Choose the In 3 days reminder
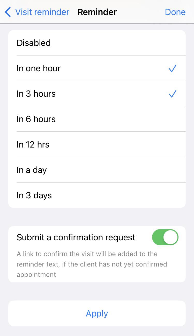194x336 pixels. pos(97,195)
